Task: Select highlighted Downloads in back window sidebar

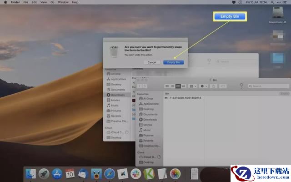Action: point(117,95)
